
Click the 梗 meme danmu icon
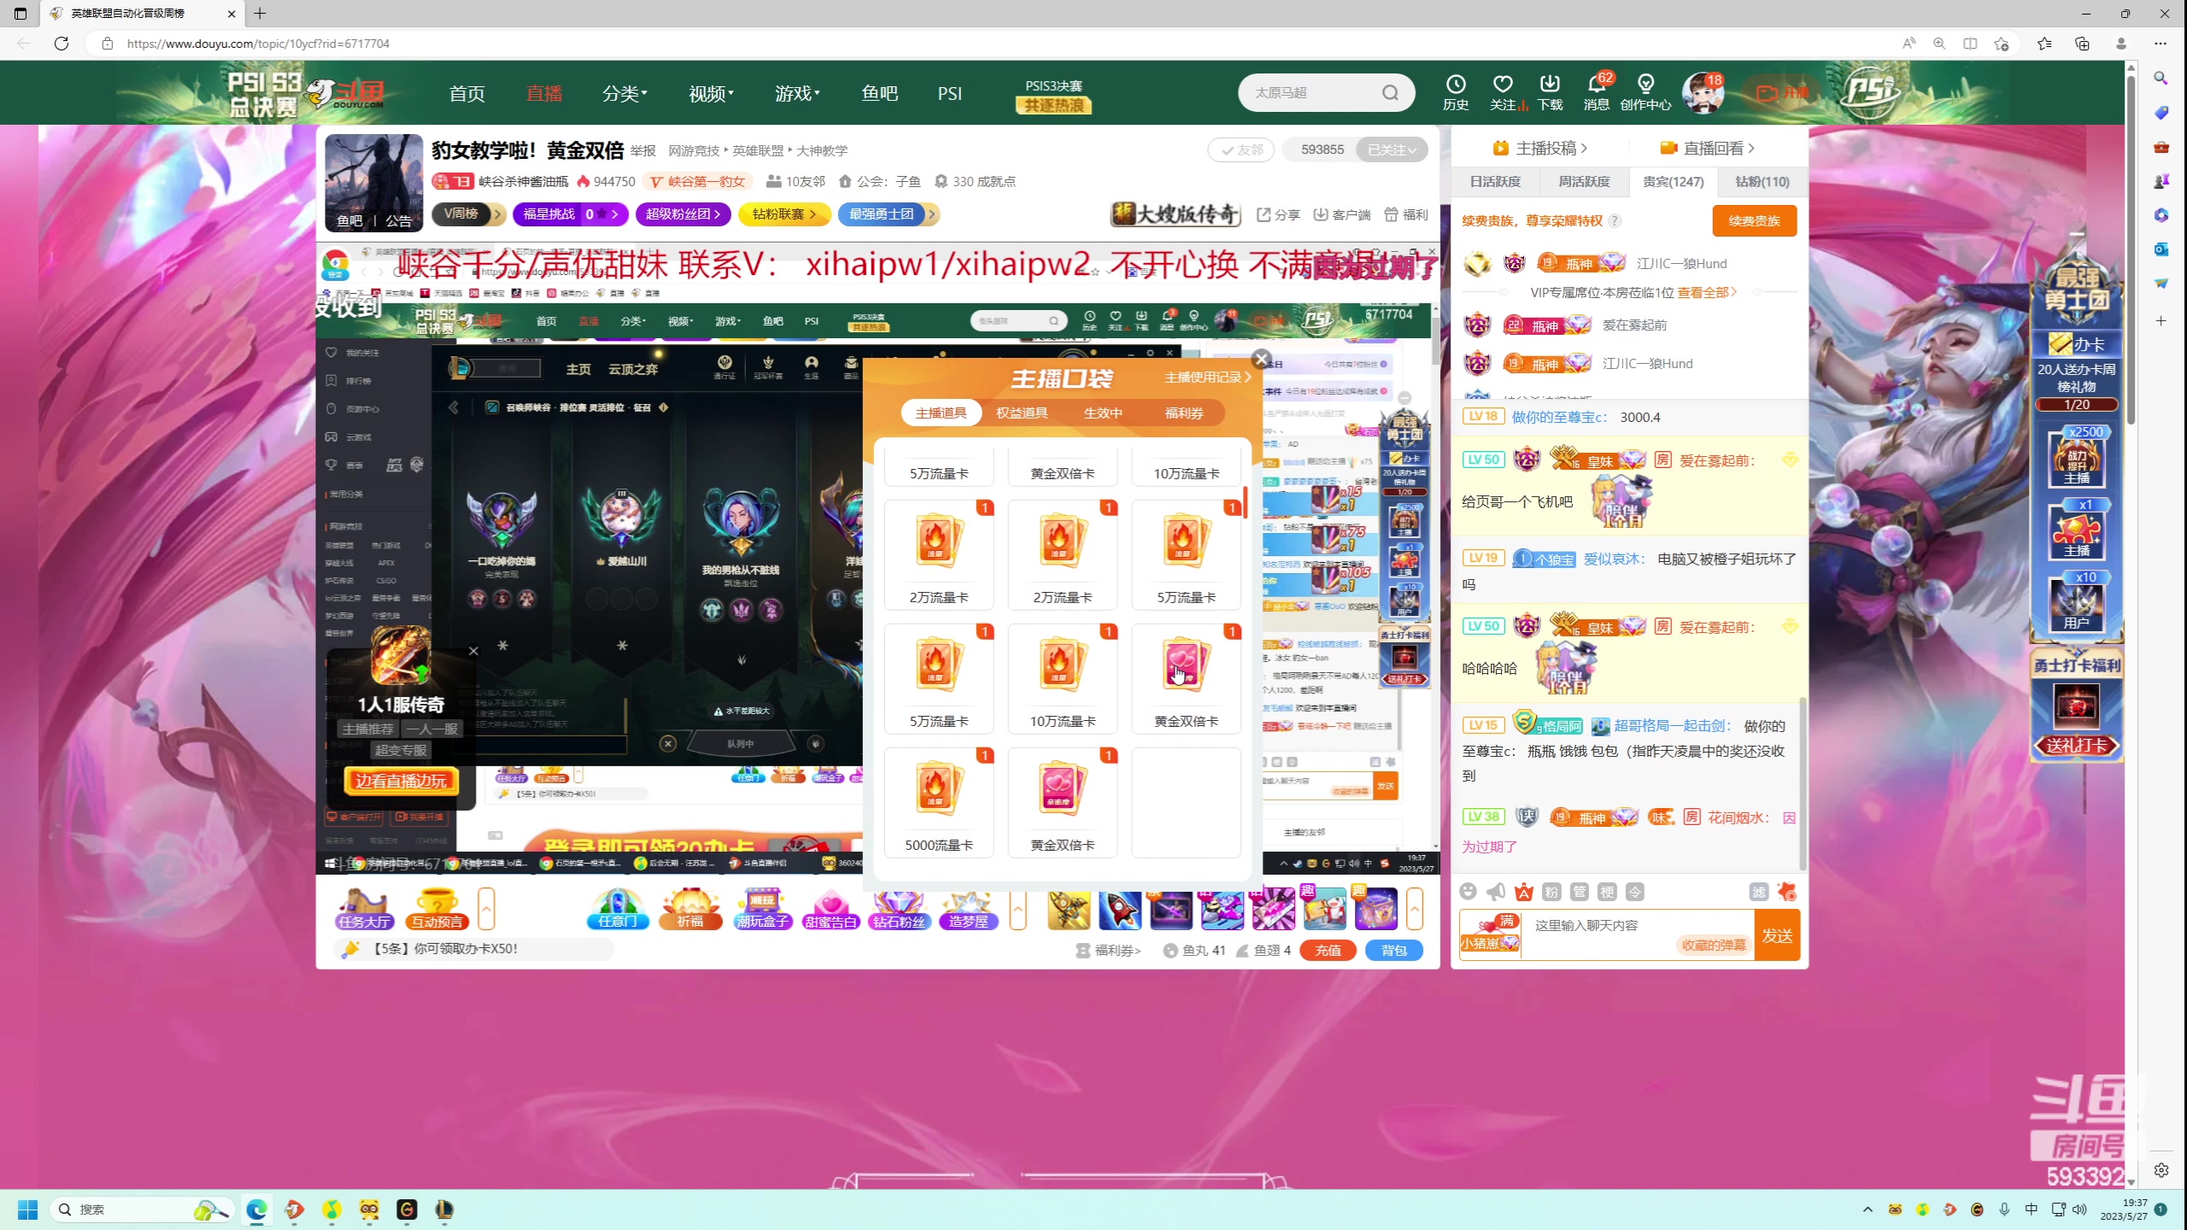click(1607, 892)
